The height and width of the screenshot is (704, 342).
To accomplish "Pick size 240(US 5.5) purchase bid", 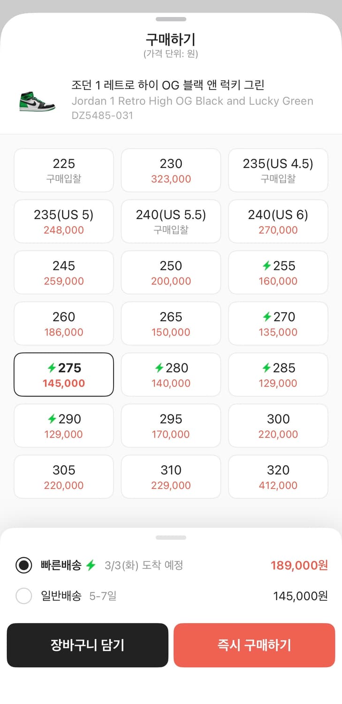I will pos(171,222).
